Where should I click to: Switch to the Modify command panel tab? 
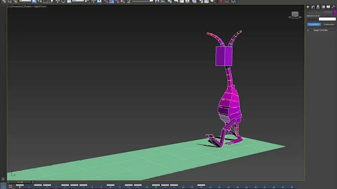(x=313, y=7)
